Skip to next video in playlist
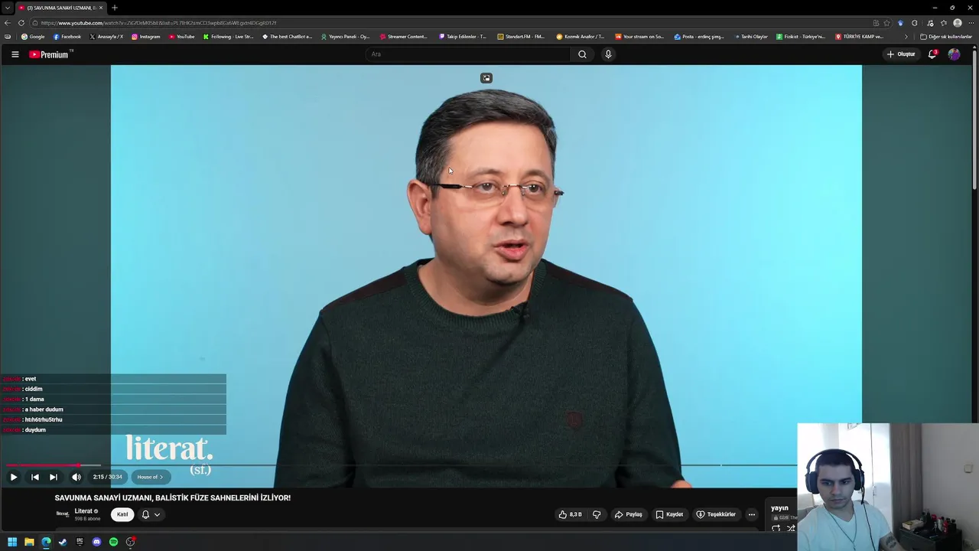 pos(53,477)
